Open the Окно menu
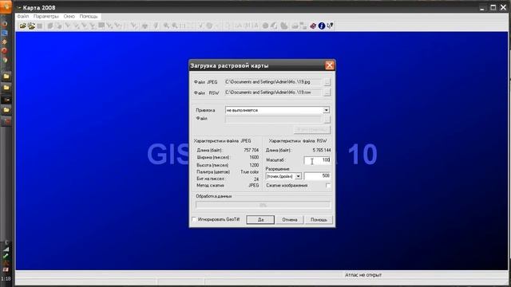511x287 pixels. [x=69, y=16]
